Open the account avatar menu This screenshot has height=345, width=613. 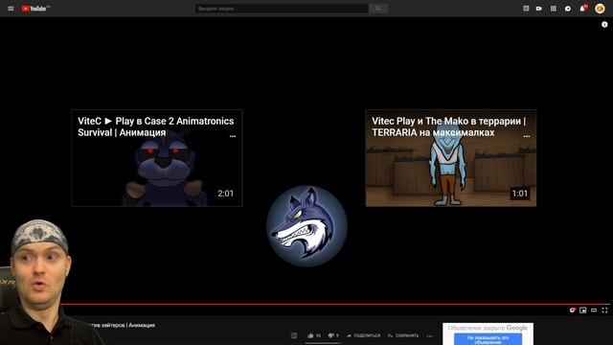pyautogui.click(x=600, y=9)
